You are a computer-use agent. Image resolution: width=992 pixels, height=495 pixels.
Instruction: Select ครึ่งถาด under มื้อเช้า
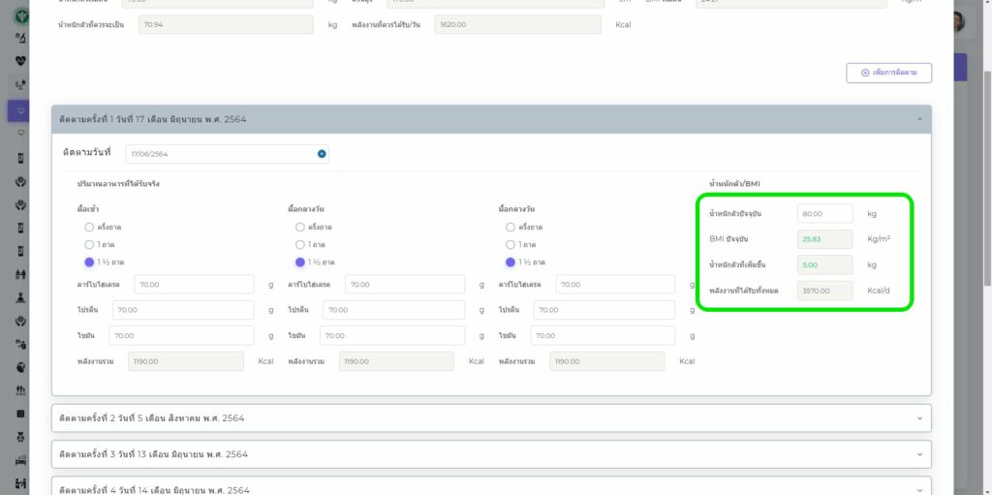click(x=89, y=227)
